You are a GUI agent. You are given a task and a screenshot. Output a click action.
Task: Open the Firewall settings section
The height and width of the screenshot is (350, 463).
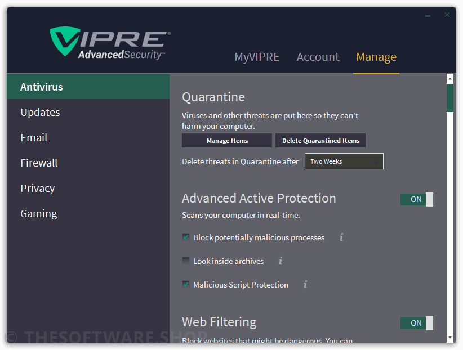pyautogui.click(x=88, y=163)
